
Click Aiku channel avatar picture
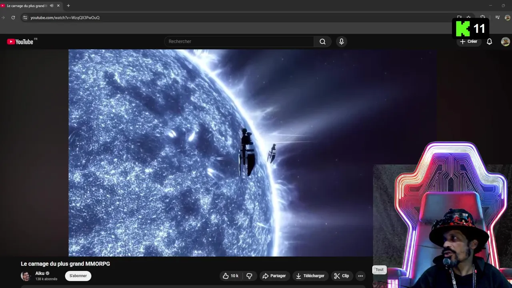pos(26,276)
